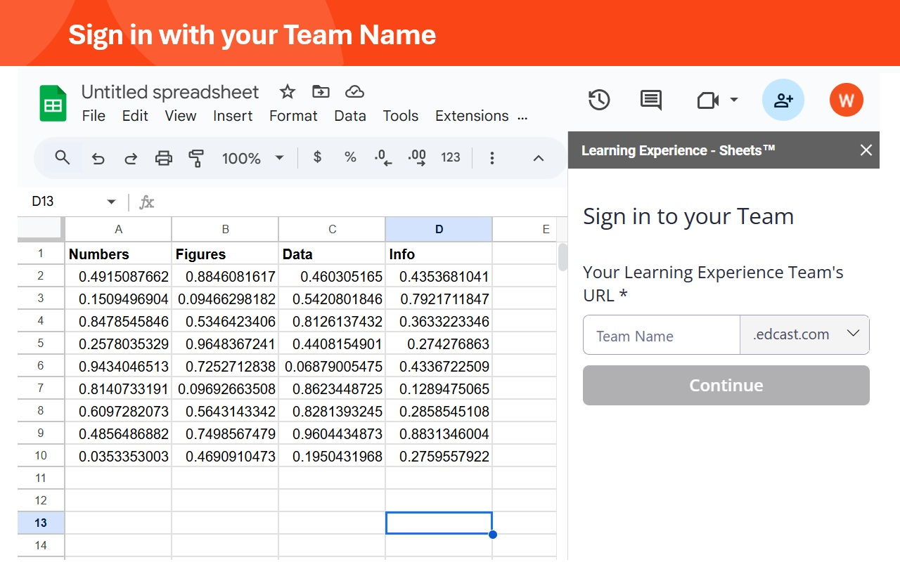Image resolution: width=900 pixels, height=562 pixels.
Task: Undo the last action
Action: [x=98, y=159]
